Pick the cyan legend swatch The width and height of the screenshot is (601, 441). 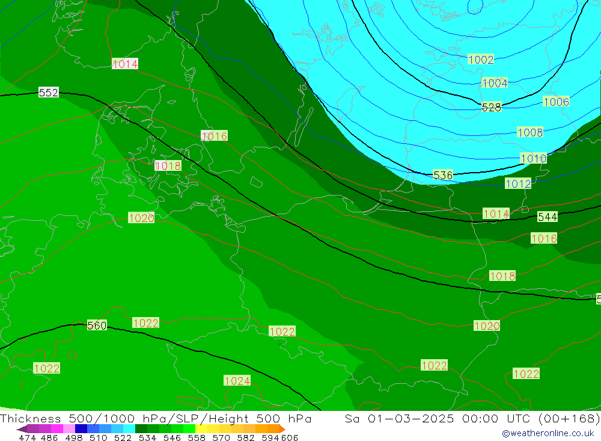pos(129,429)
